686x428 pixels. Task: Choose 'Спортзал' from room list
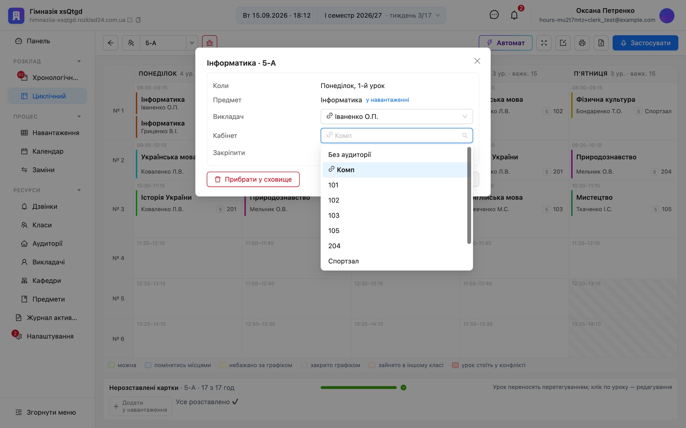394,261
